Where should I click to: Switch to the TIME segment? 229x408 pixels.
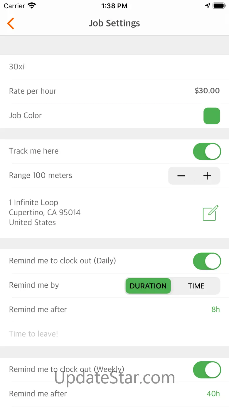coord(196,286)
